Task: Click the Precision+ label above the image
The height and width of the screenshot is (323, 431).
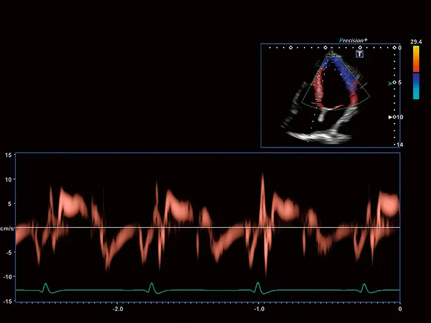Action: 353,40
